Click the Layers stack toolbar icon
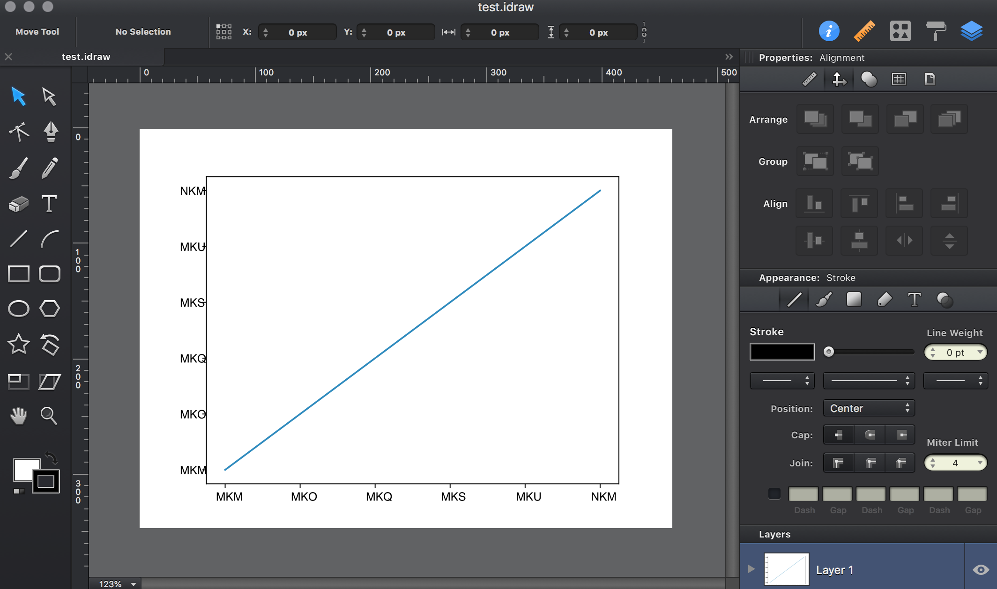Screen dimensions: 997x589 pyautogui.click(x=971, y=31)
